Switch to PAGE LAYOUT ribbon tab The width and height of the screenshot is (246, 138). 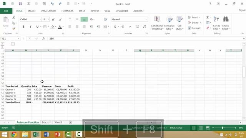click(x=48, y=11)
